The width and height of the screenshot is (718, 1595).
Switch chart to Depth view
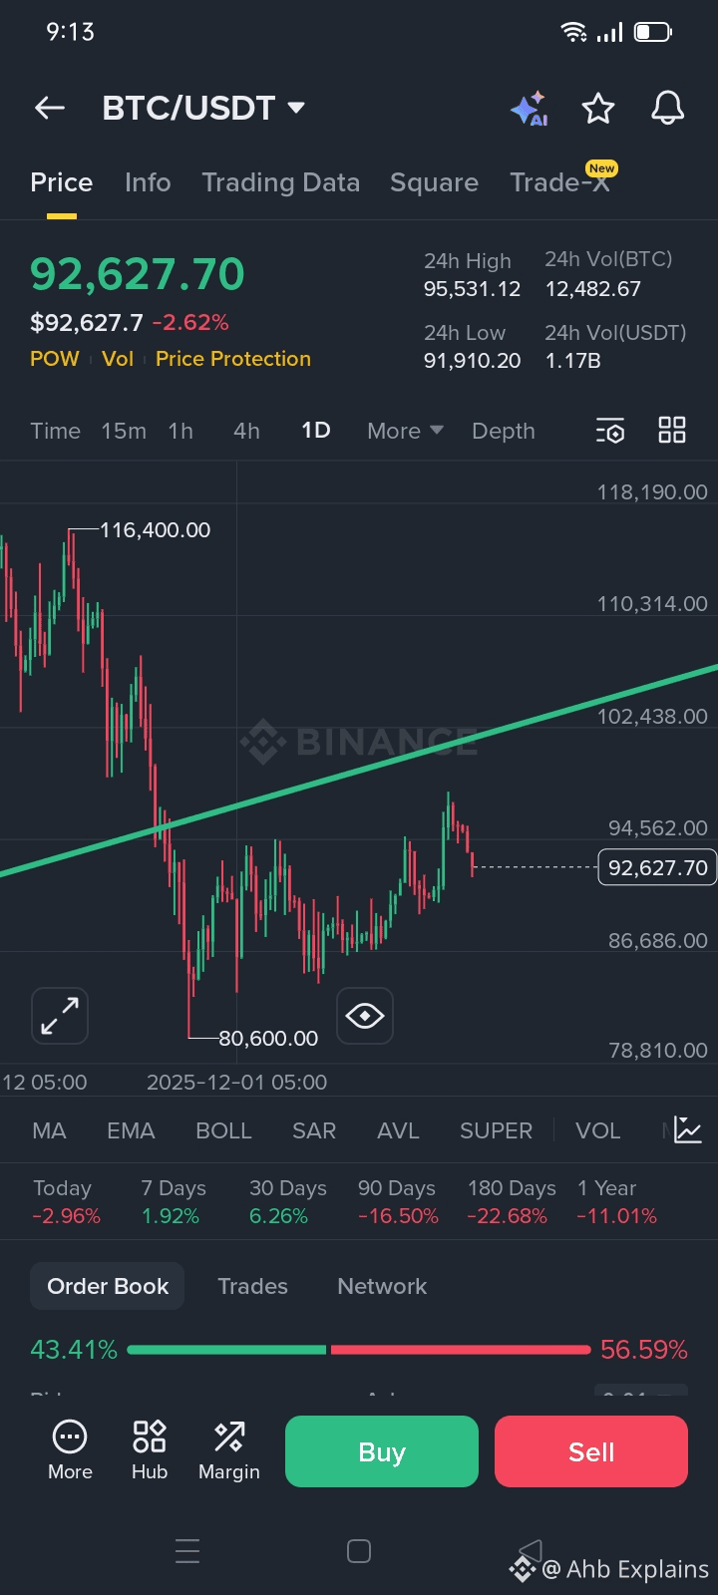tap(504, 431)
